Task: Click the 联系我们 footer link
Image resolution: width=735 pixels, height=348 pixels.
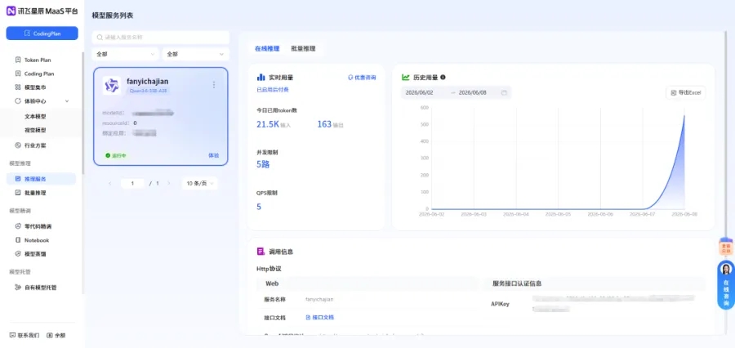Action: [x=24, y=336]
